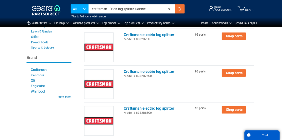Screen dimensions: 282x140
Task: Click the account profile icon
Action: (x=211, y=8)
